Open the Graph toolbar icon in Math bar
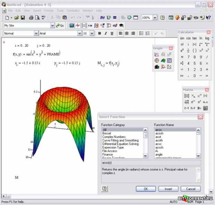Image resolution: width=215 pixels, height=205 pixels. (78, 26)
